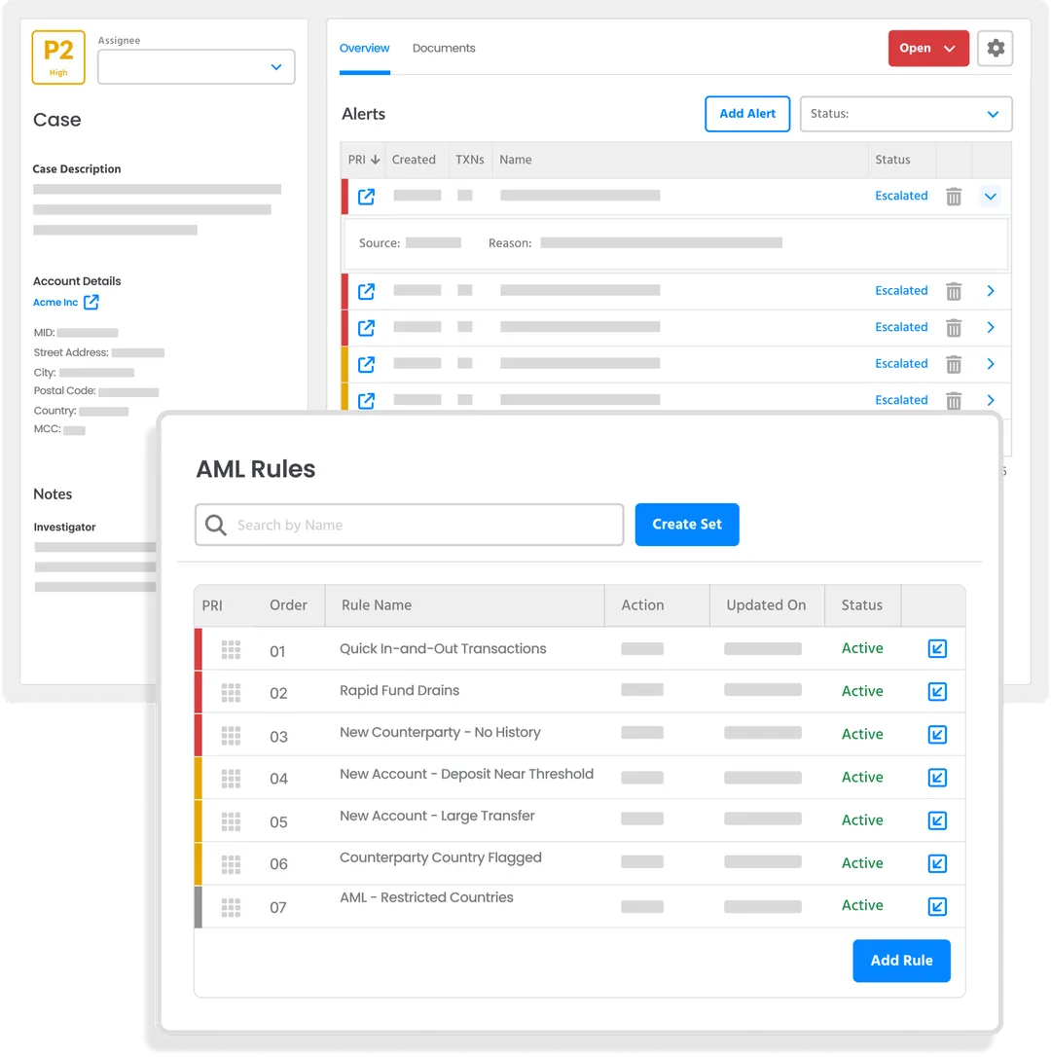Viewport: 1051px width, 1057px height.
Task: Open edit icon for AML - Restricted Countries rule
Action: [937, 906]
